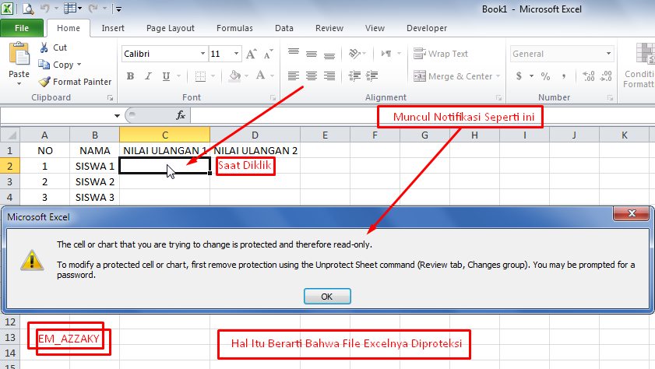This screenshot has height=369, width=655.
Task: Click OK in the protection warning
Action: [x=327, y=297]
